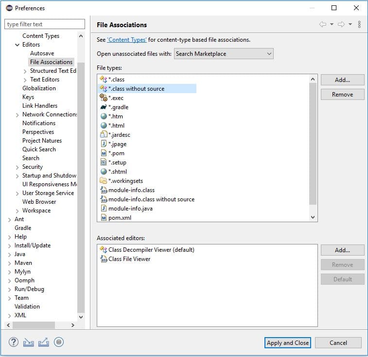Click Apply and Close button

(x=287, y=343)
